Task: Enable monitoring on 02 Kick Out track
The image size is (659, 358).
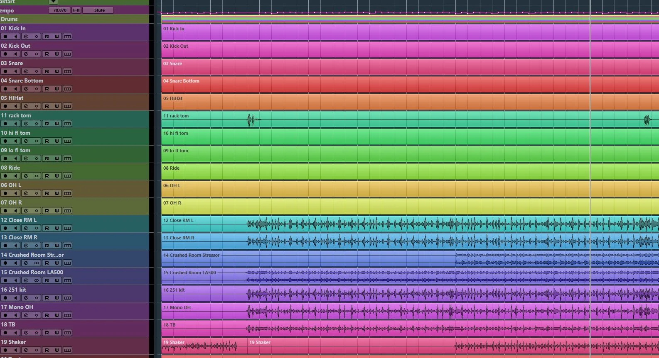Action: click(x=16, y=54)
